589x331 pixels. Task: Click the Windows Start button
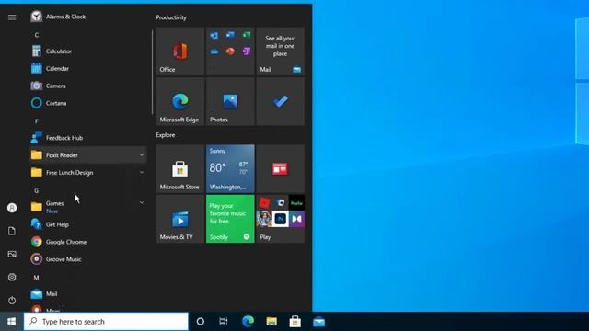pyautogui.click(x=12, y=322)
